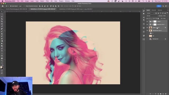The height and width of the screenshot is (95, 169).
Task: Go to the Home screen icon
Action: pos(3,6)
